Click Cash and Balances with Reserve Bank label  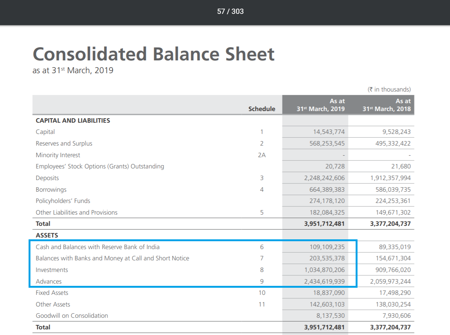coord(97,247)
